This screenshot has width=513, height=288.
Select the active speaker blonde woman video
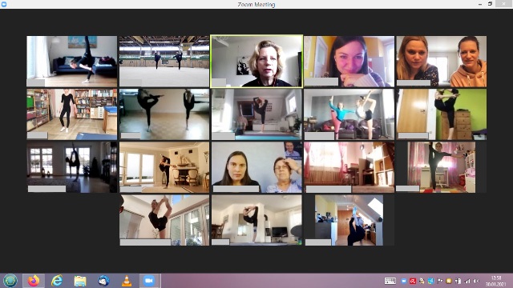tap(256, 62)
